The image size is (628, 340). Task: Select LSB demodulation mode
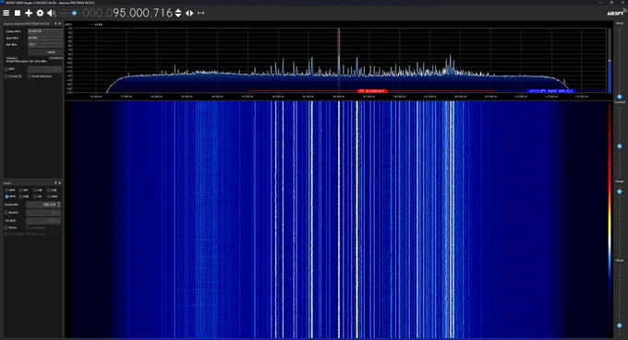coord(35,190)
